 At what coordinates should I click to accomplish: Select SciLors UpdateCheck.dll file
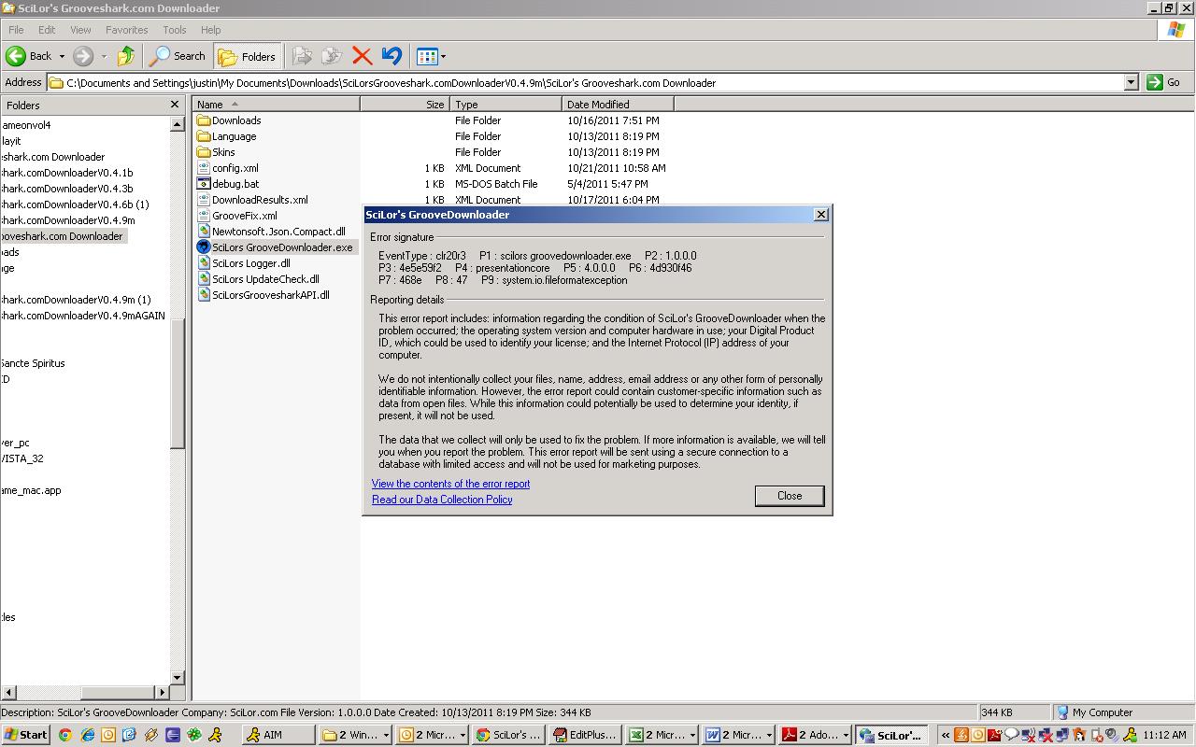coord(265,279)
